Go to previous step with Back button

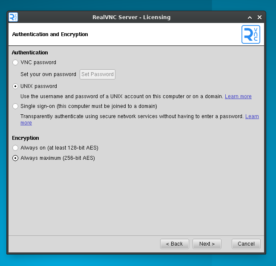click(175, 244)
